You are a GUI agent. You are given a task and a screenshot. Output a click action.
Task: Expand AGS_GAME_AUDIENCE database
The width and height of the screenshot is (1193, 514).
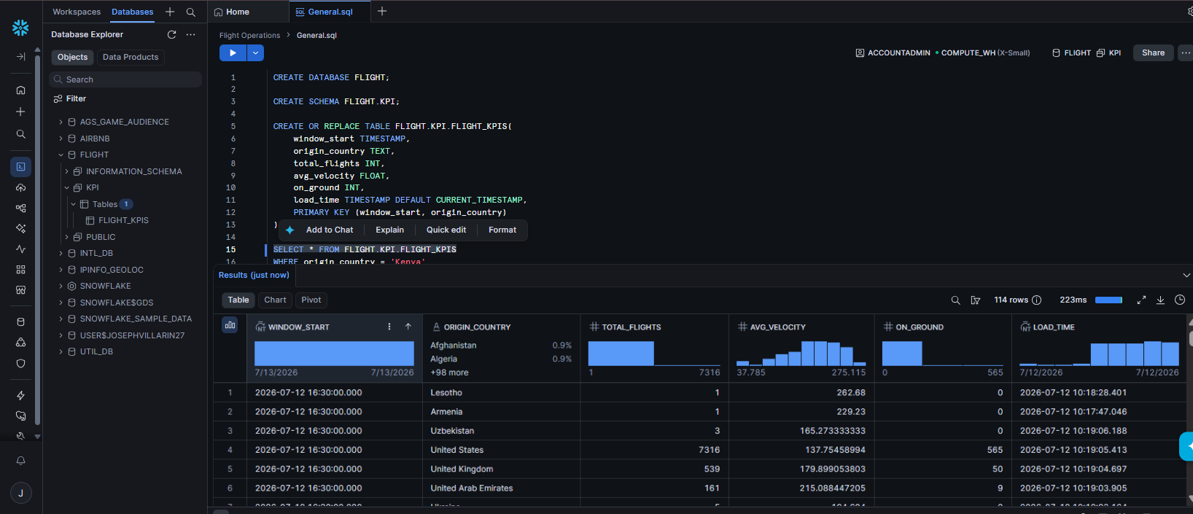tap(61, 122)
